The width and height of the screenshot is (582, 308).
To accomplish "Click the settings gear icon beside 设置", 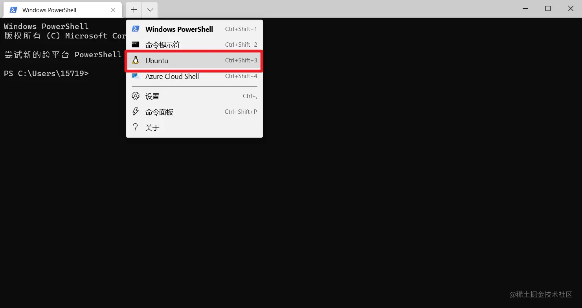I will coord(136,96).
